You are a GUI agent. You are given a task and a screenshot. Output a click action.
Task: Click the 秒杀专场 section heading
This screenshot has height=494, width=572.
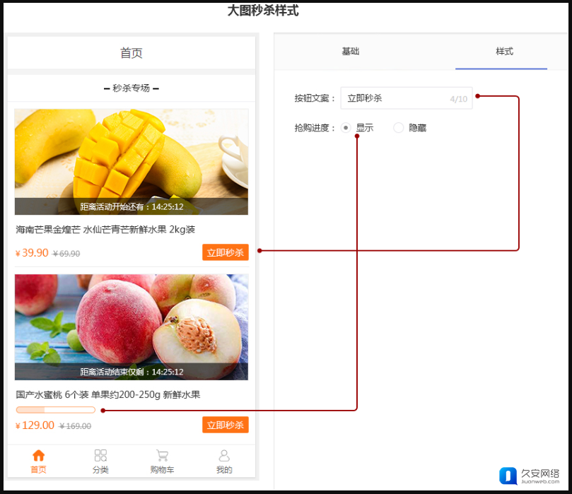tap(132, 88)
